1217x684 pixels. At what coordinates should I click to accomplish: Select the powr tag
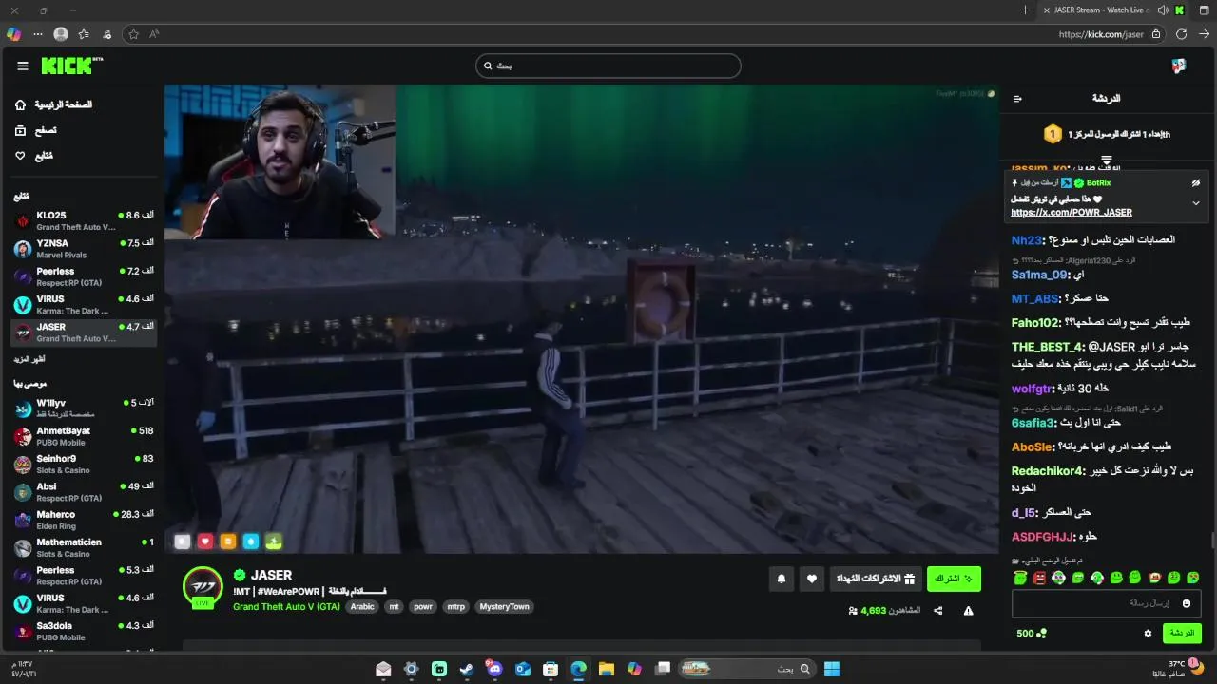tap(423, 607)
